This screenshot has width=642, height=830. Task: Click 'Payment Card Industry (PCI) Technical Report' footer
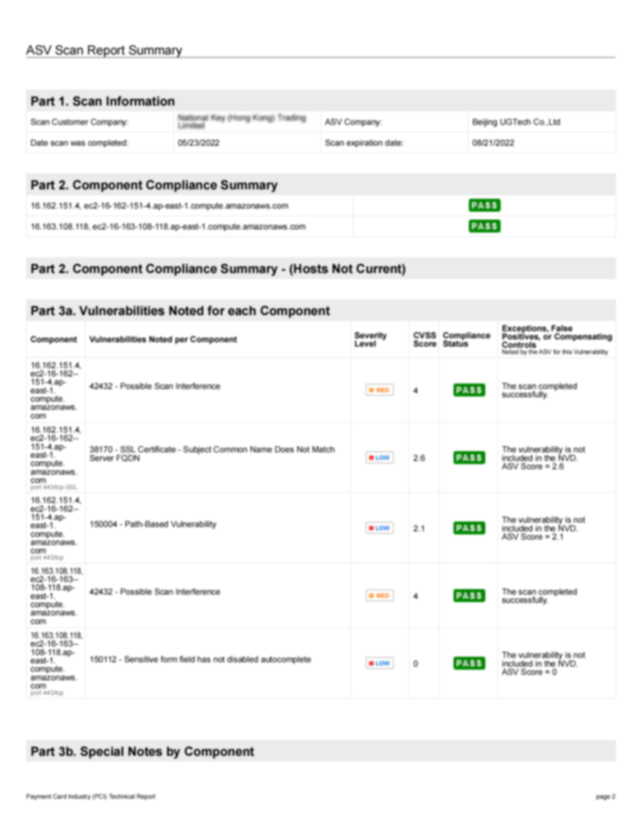(90, 796)
